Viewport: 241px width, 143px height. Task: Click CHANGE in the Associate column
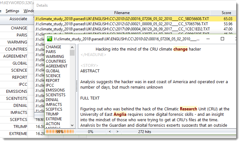click(19, 28)
